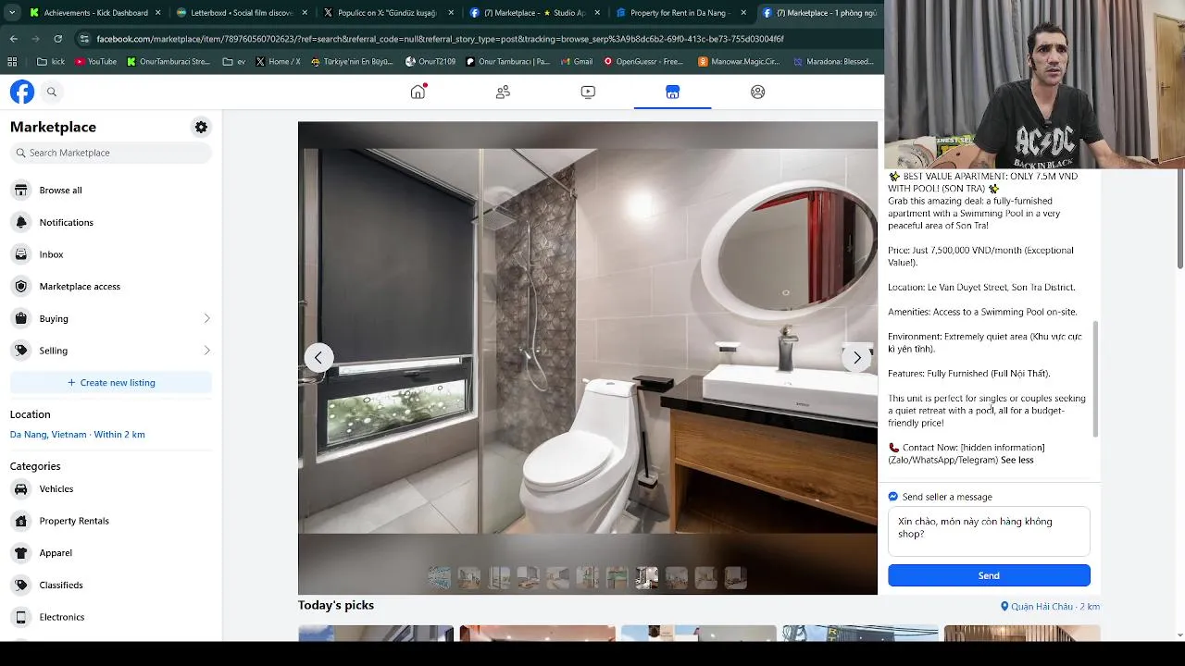
Task: Open the Facebook search magnifier icon
Action: [52, 92]
